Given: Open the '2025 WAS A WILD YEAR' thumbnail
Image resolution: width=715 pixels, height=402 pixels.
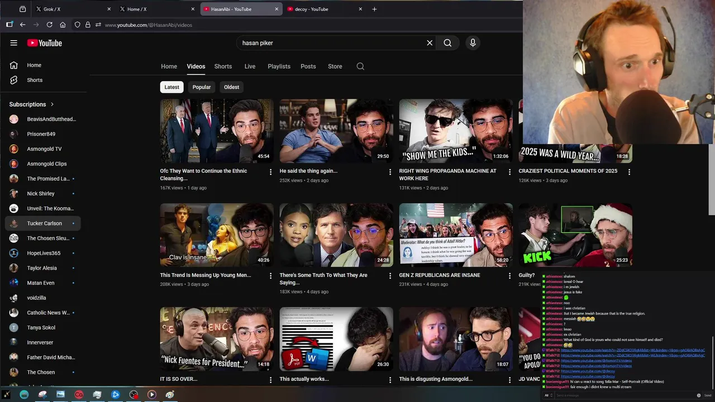Looking at the screenshot, I should click(575, 154).
